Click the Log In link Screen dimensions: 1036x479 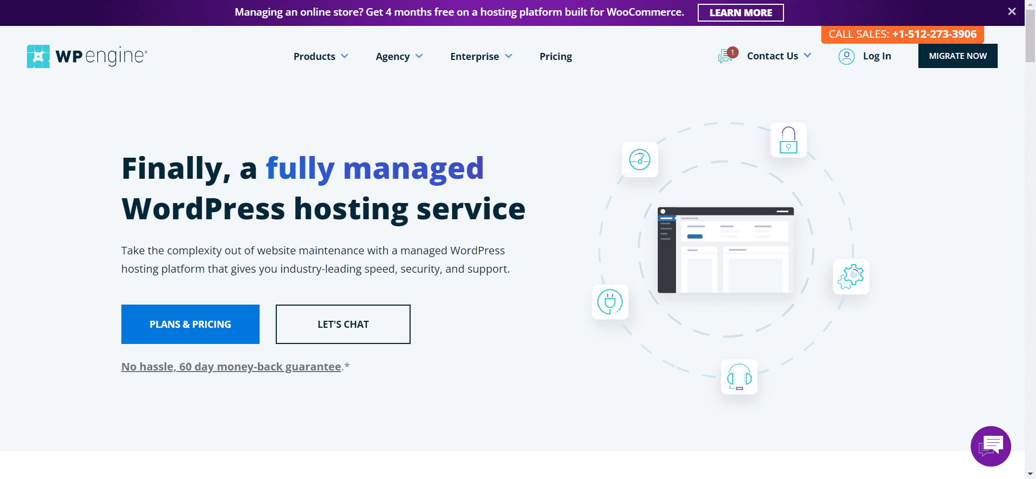point(877,56)
